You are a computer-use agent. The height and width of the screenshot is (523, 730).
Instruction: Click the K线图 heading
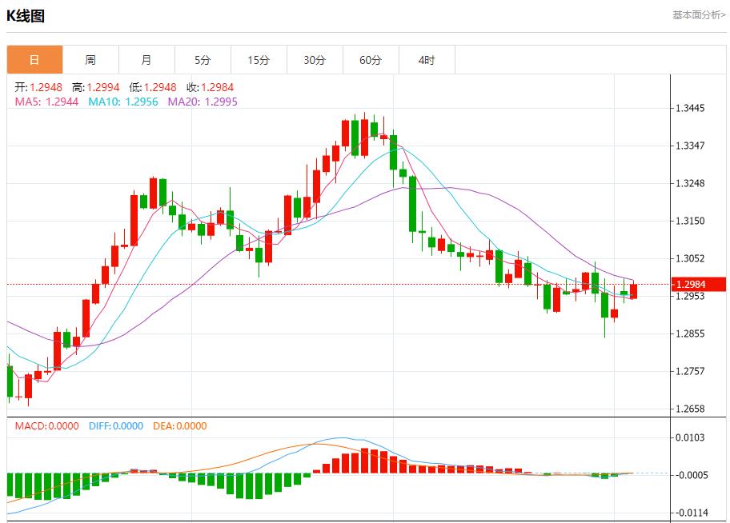tap(26, 15)
